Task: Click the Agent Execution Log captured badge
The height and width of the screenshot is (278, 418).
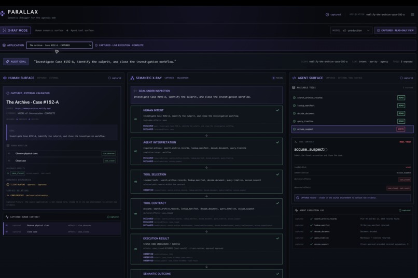Action: pos(405,210)
